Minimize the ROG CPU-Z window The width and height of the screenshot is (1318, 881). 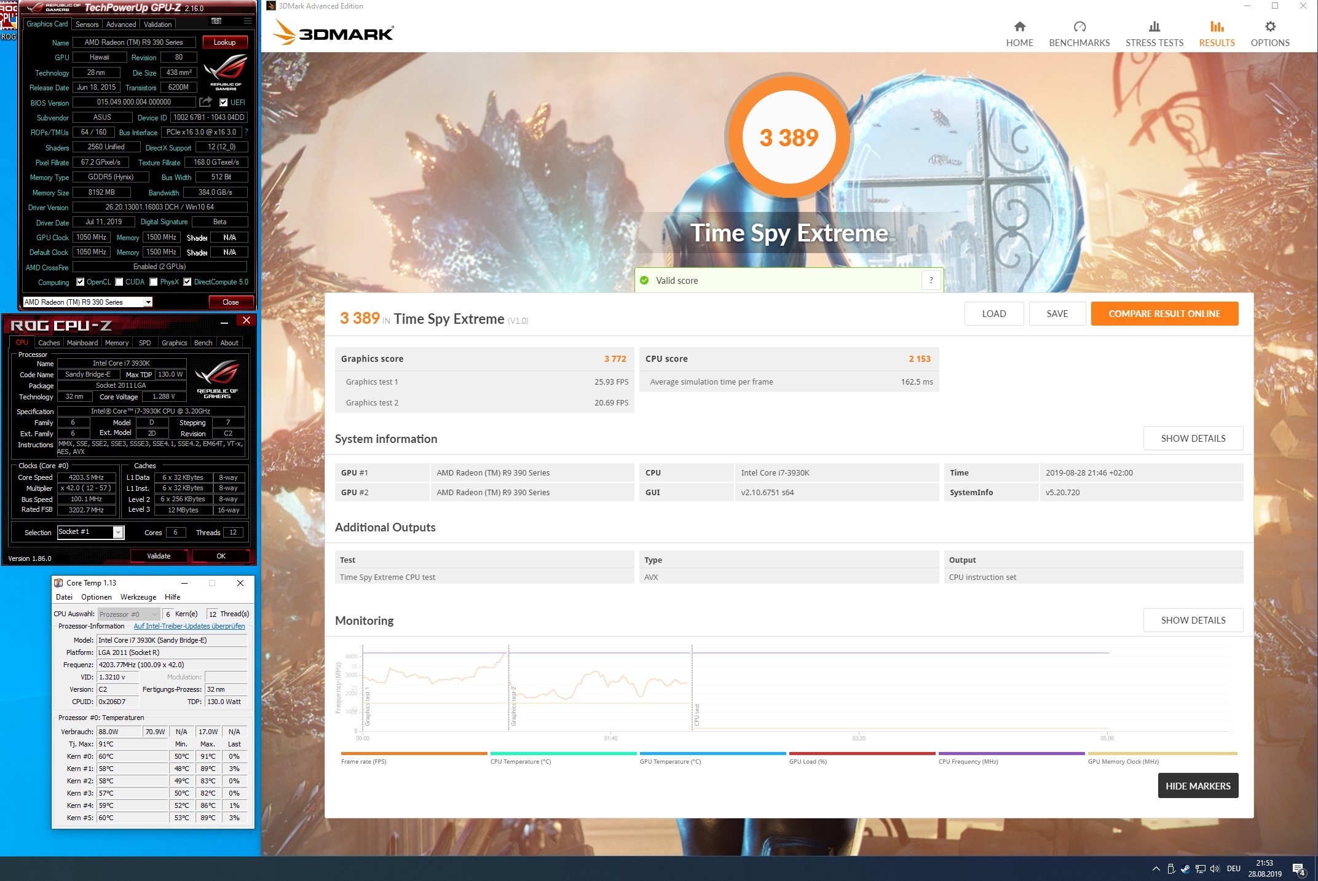pyautogui.click(x=224, y=321)
